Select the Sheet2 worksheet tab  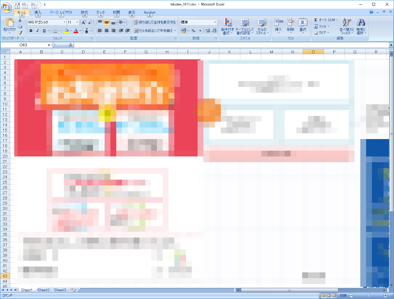[43, 290]
